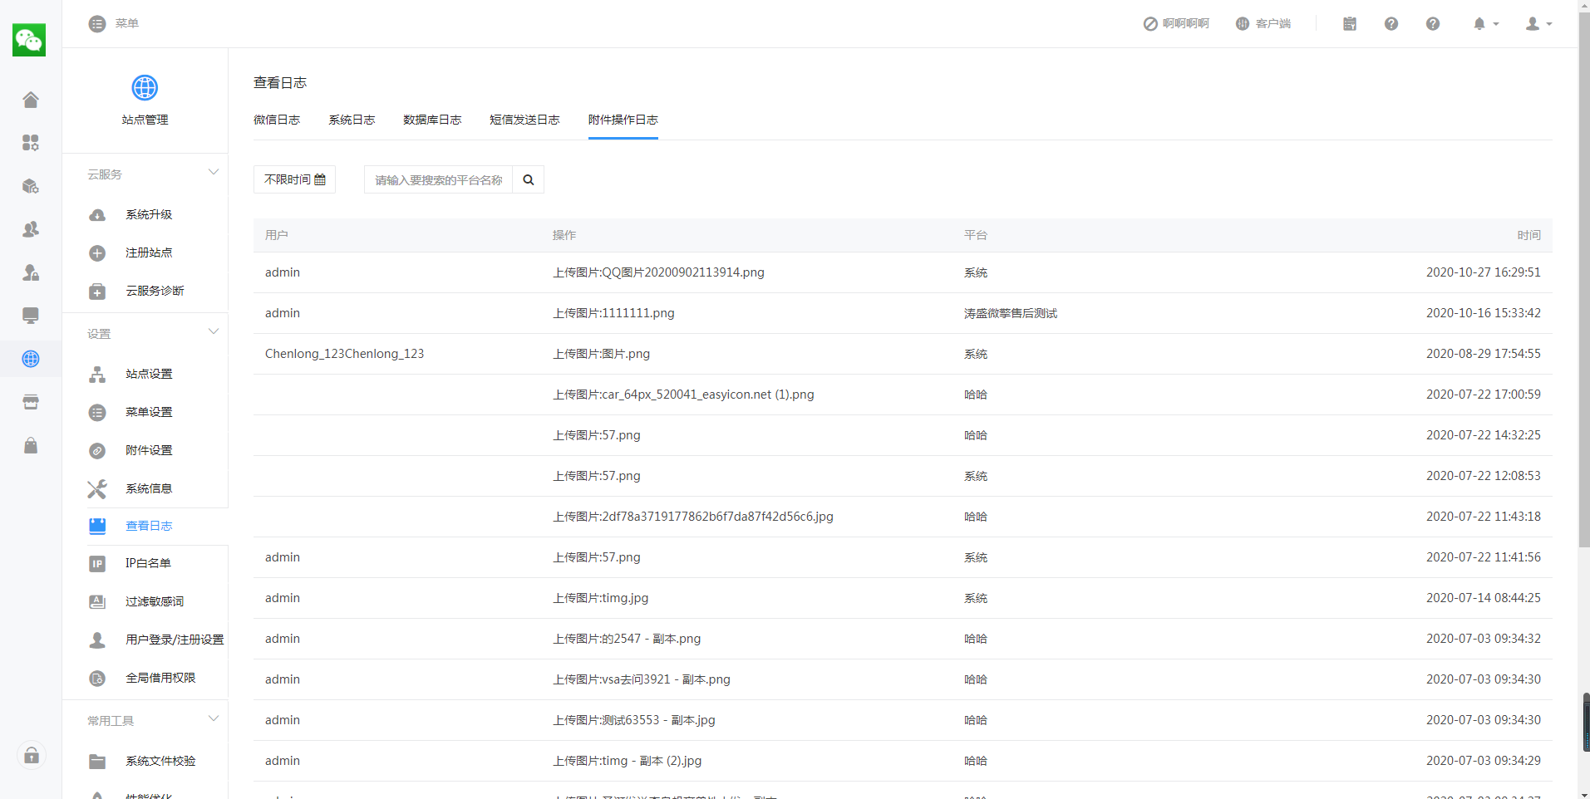Open 系统文件校验 in sidebar
This screenshot has height=799, width=1590.
(x=160, y=761)
